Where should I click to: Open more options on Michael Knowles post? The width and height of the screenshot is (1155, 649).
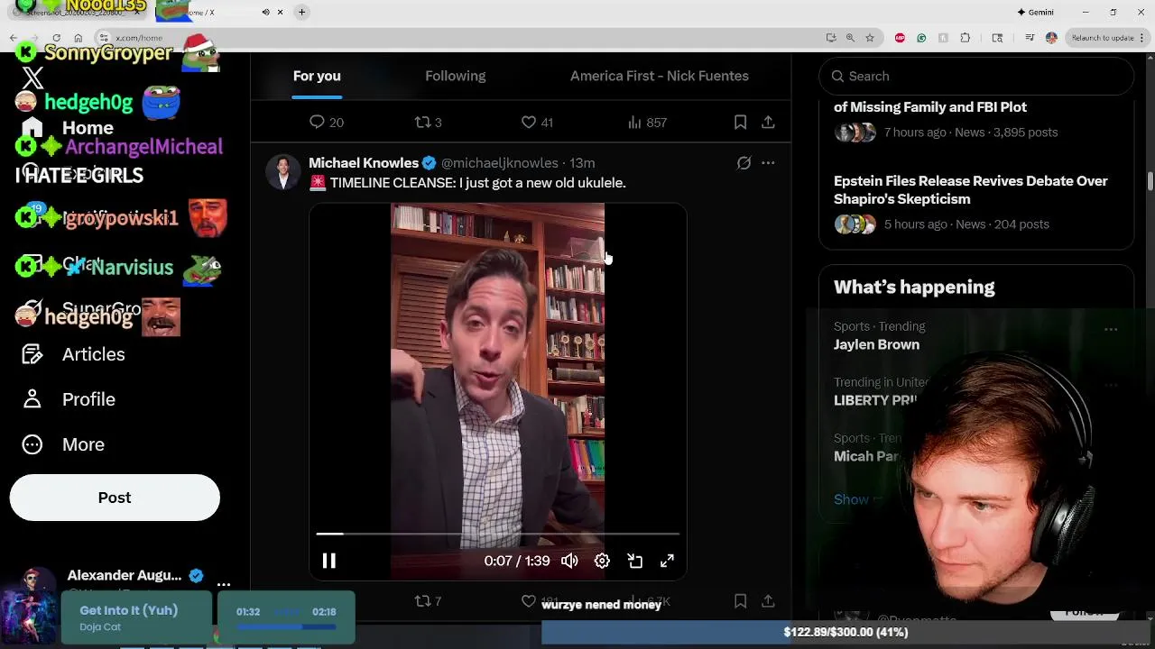[x=768, y=163]
